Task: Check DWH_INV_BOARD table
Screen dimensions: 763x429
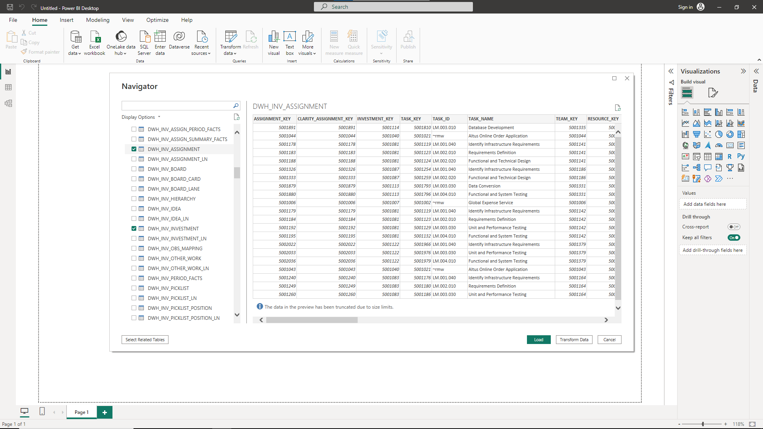Action: point(134,169)
